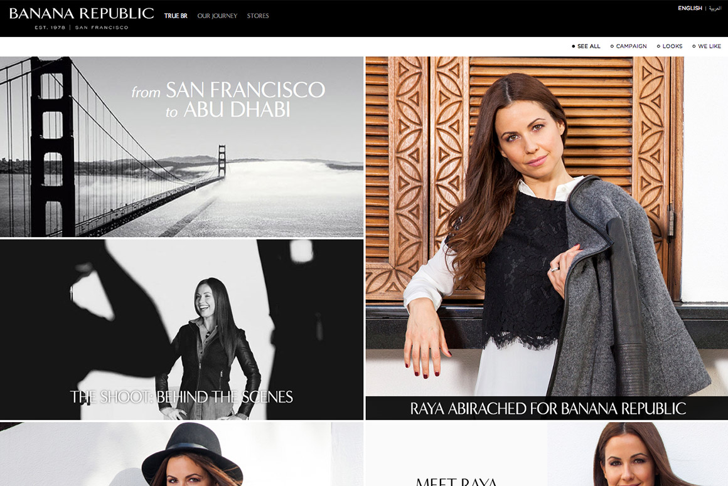Screen dimensions: 728x486
Task: Open the woman in black hat tile
Action: [x=181, y=454]
